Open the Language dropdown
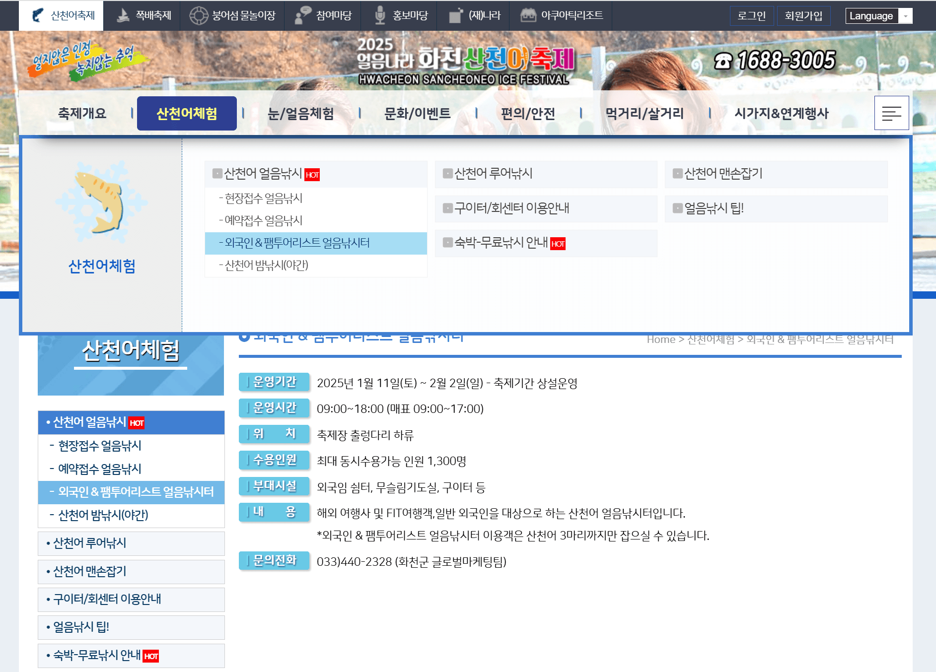Image resolution: width=936 pixels, height=672 pixels. click(x=879, y=16)
